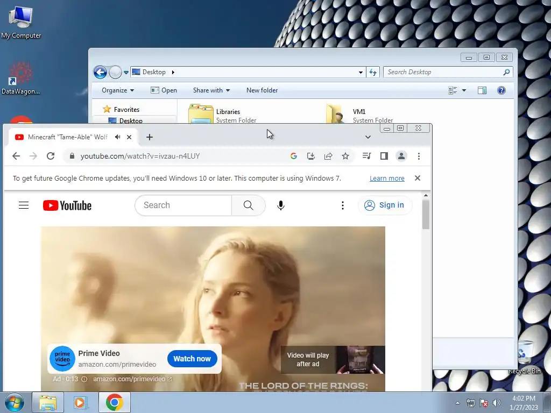The height and width of the screenshot is (413, 551).
Task: Click the Google icon in the address bar
Action: (x=294, y=156)
